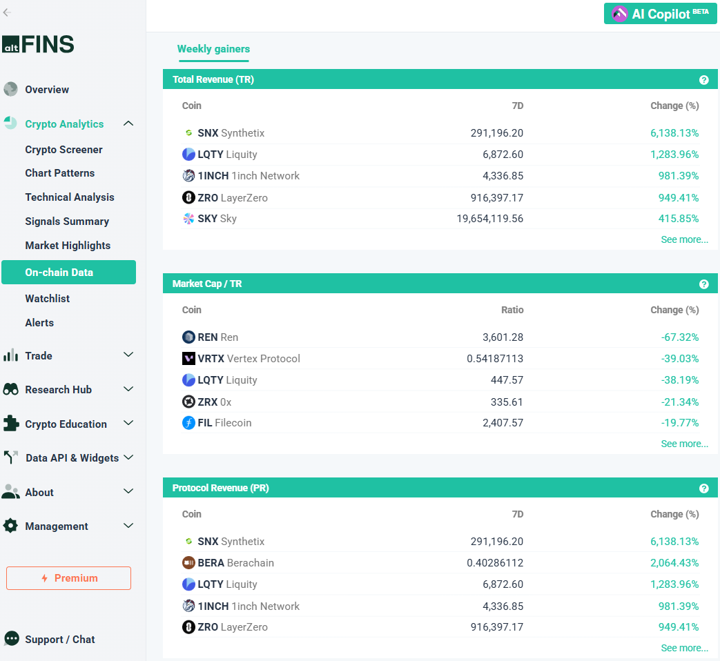The width and height of the screenshot is (720, 661).
Task: Click SNX coin icon in Total Revenue table
Action: pos(188,133)
